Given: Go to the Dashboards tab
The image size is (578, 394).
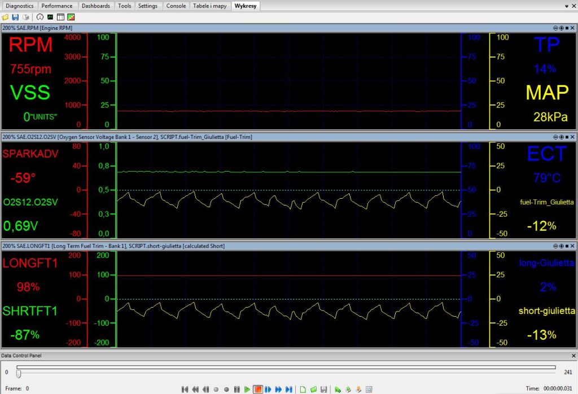Looking at the screenshot, I should coord(95,6).
